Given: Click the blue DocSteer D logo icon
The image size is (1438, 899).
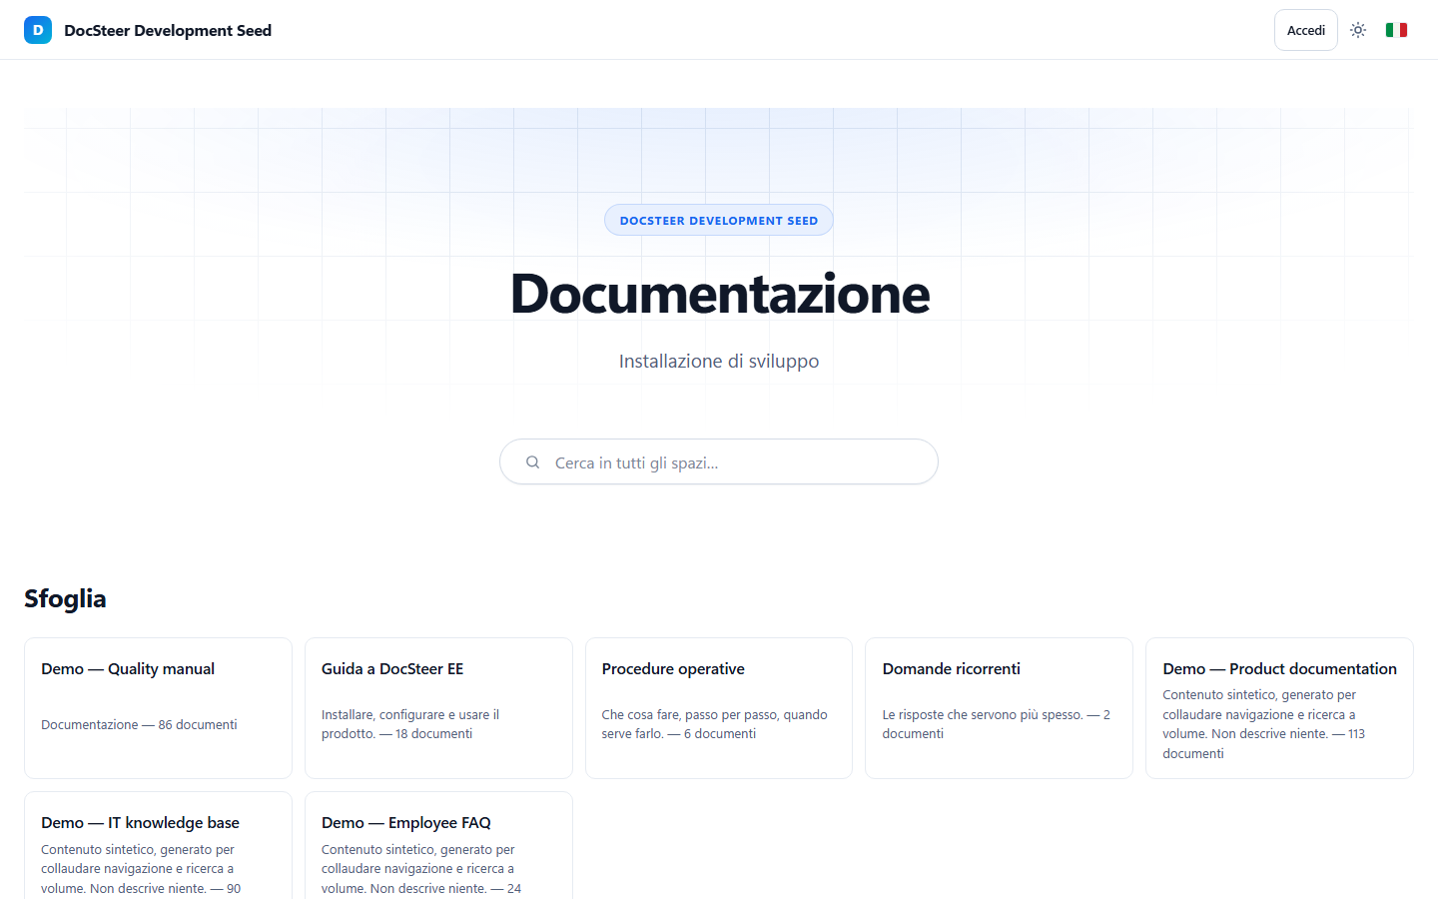Looking at the screenshot, I should coord(38,30).
